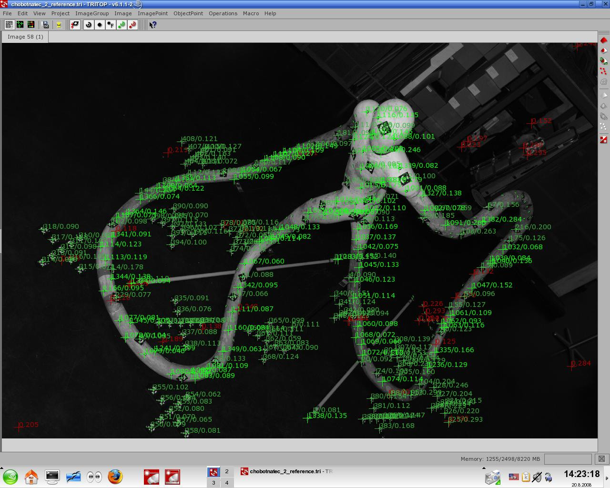Open the ImageGroup menu
The image size is (610, 488).
pyautogui.click(x=91, y=13)
